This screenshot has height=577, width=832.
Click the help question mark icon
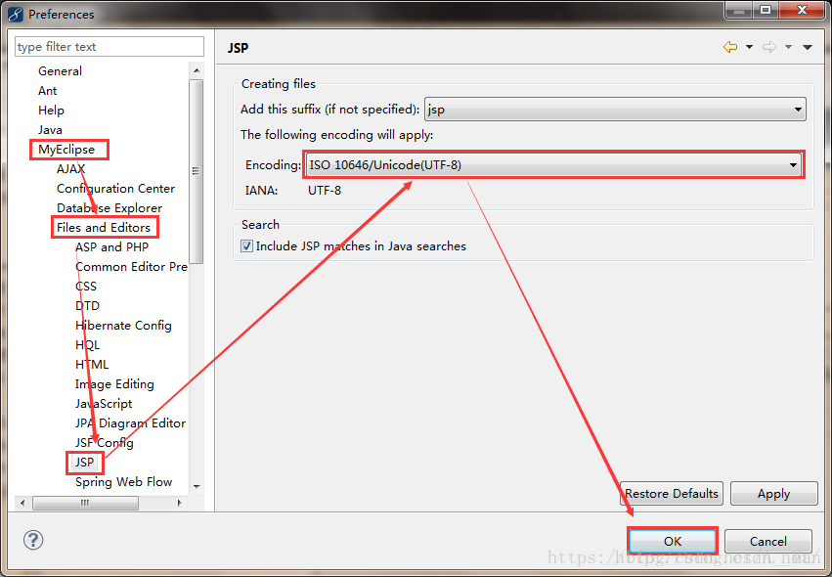click(x=33, y=540)
